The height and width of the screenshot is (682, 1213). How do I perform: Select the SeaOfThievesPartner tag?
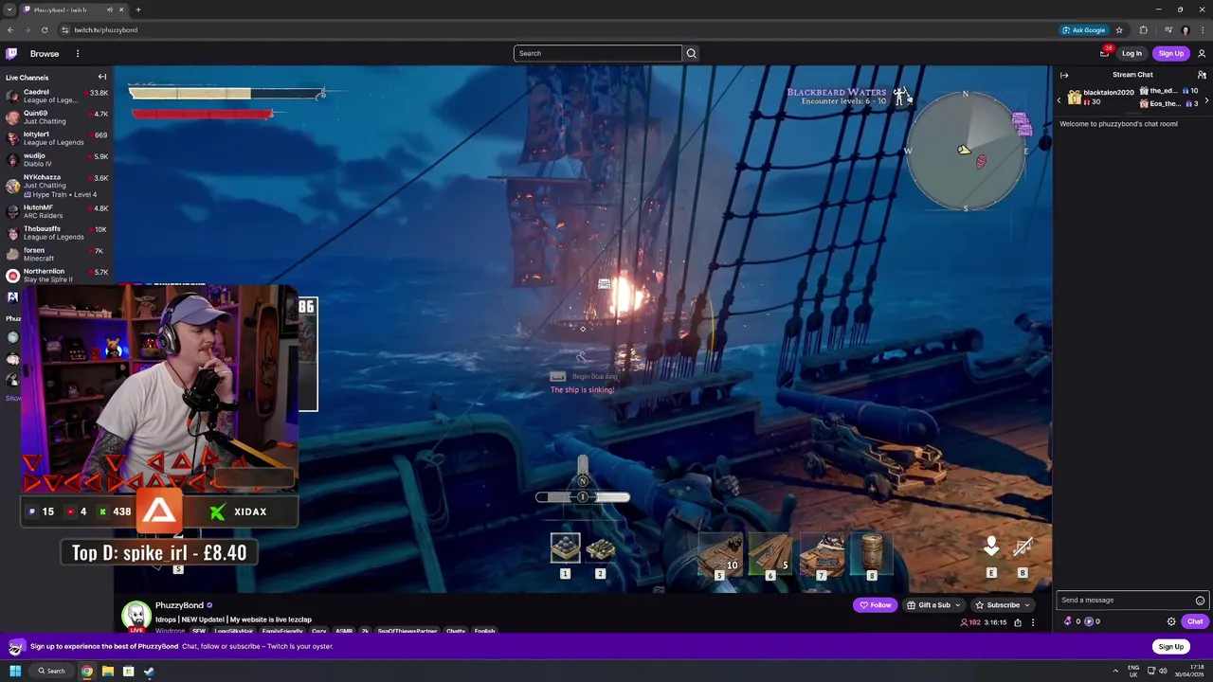406,631
